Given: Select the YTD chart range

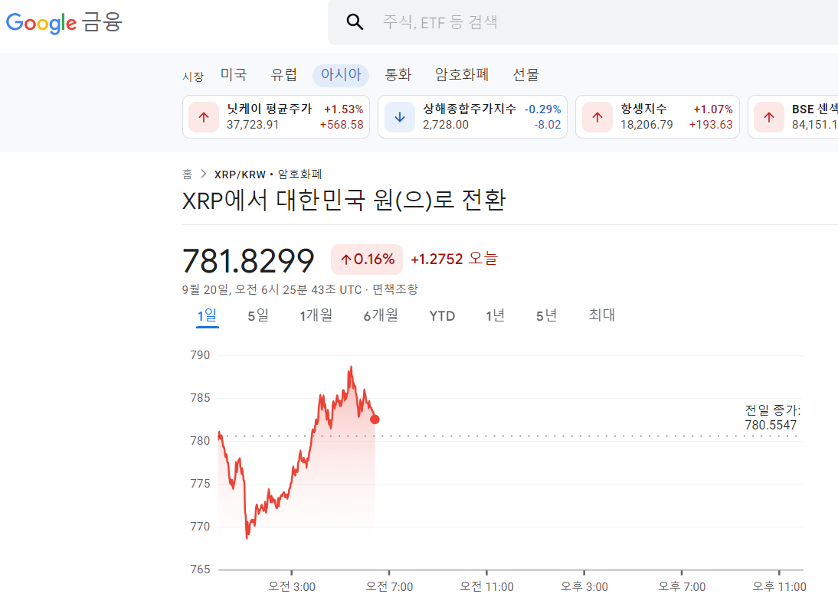Looking at the screenshot, I should (442, 316).
